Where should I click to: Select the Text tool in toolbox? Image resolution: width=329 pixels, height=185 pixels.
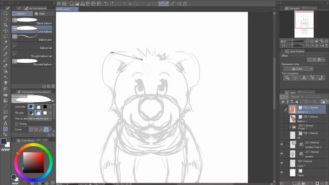coord(5,123)
